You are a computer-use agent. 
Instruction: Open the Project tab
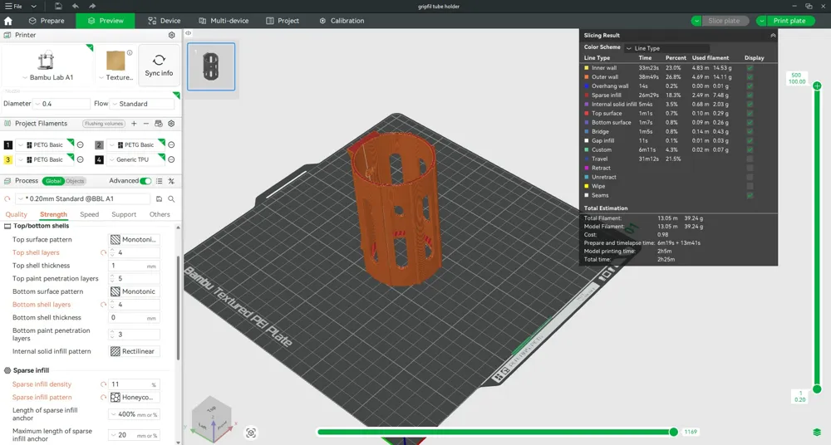283,21
